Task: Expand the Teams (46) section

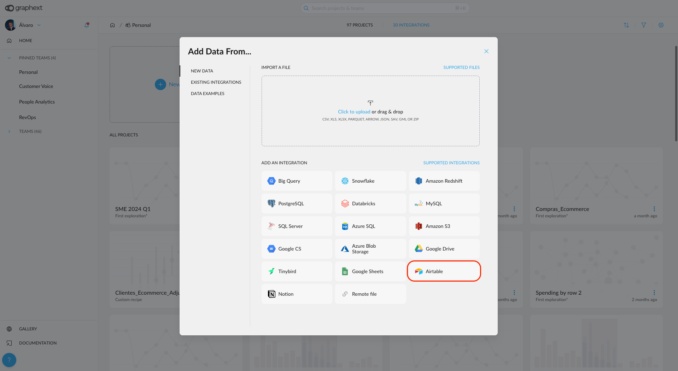Action: pos(9,131)
